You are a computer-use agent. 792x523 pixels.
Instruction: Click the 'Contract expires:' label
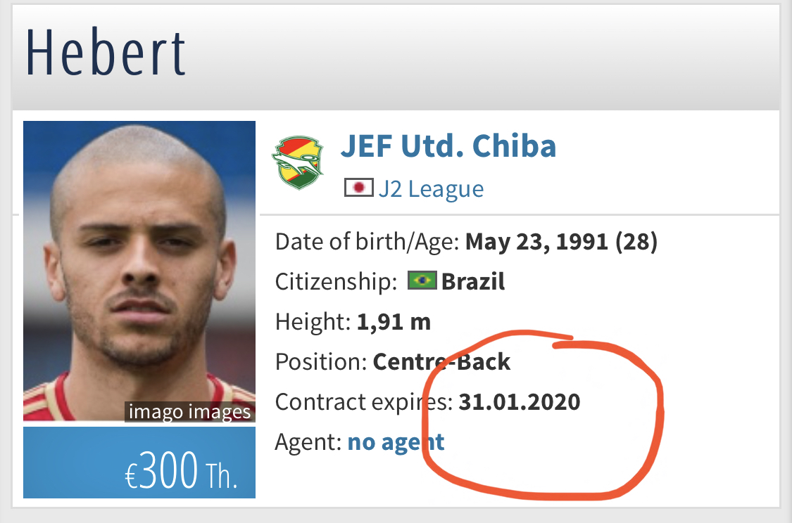tap(364, 403)
